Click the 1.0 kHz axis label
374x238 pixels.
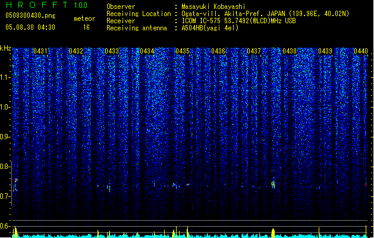point(5,107)
